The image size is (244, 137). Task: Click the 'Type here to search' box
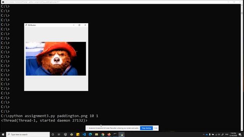point(28,134)
